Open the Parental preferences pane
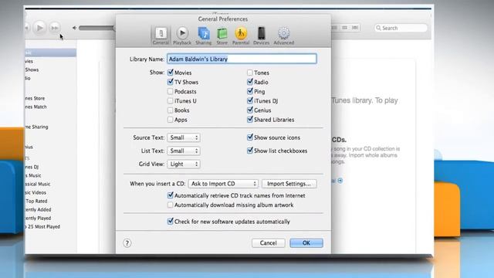The height and width of the screenshot is (278, 494). tap(241, 36)
